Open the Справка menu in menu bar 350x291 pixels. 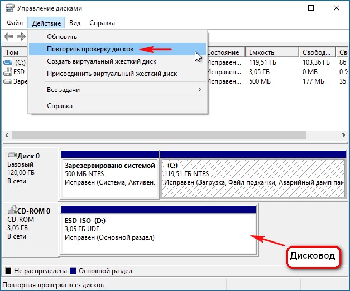(x=102, y=23)
